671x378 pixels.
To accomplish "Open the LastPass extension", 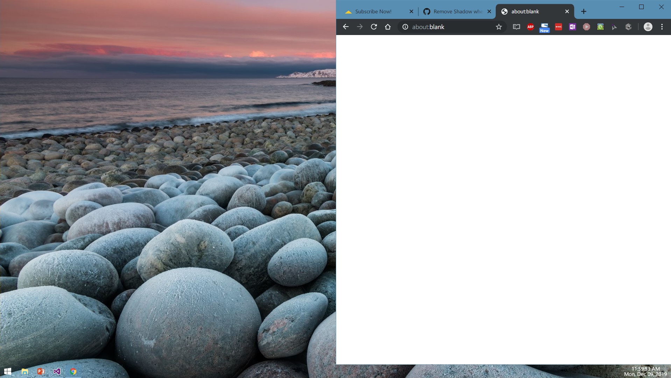I will [558, 27].
